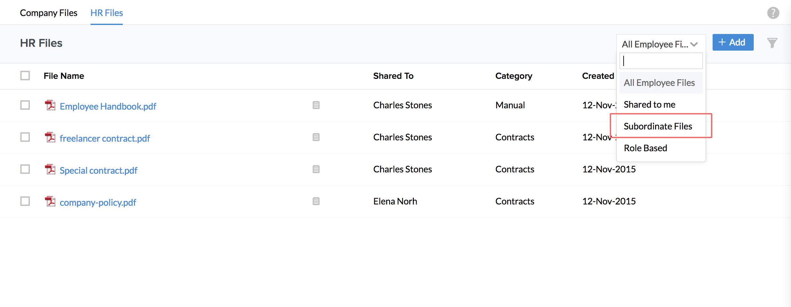
Task: Select the Special contract.pdf row checkbox
Action: pos(25,169)
